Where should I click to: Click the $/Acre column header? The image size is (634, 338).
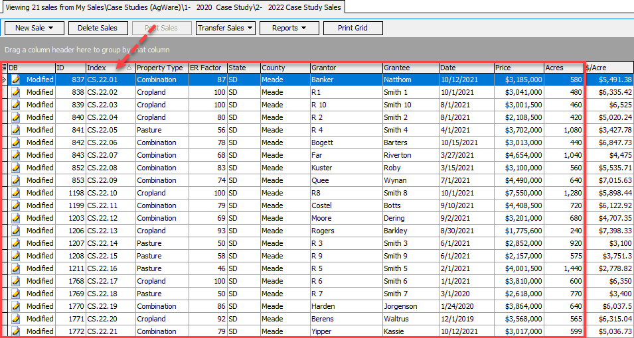pyautogui.click(x=607, y=68)
